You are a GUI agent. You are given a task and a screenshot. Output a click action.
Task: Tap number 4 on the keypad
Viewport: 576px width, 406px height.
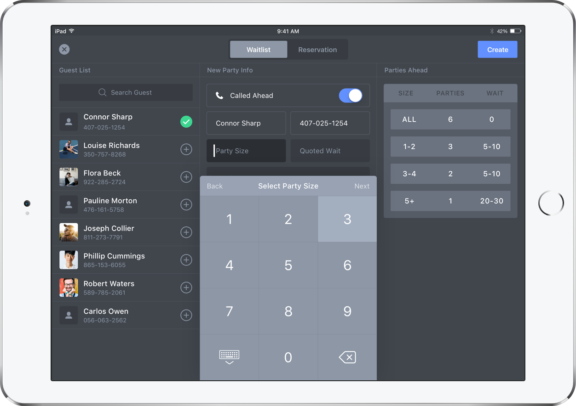point(229,265)
